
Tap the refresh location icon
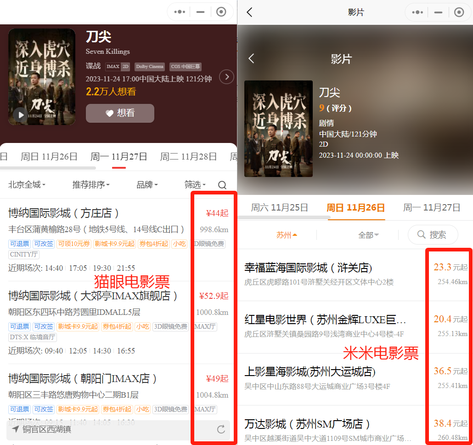[221, 430]
